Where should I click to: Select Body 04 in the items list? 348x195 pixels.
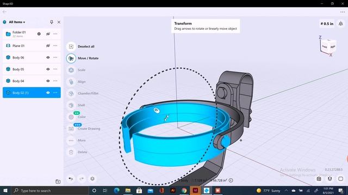pos(32,81)
